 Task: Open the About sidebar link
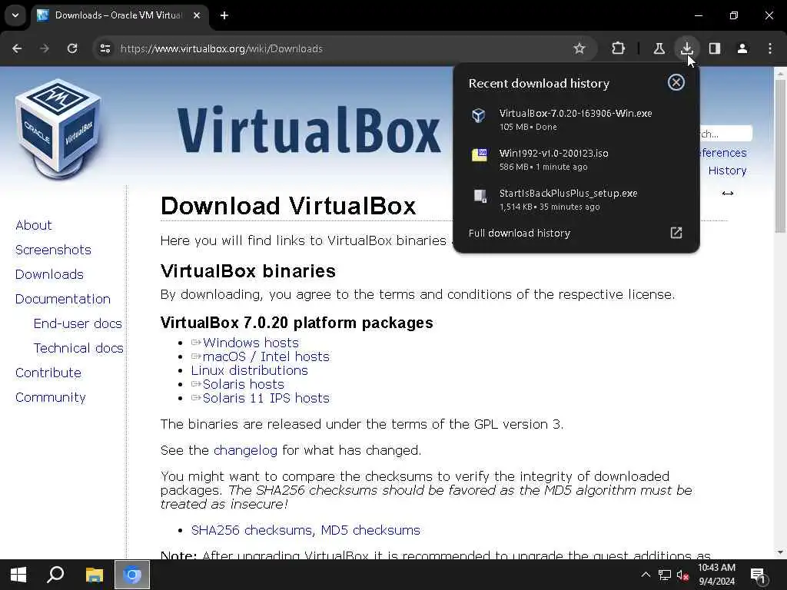pos(34,225)
